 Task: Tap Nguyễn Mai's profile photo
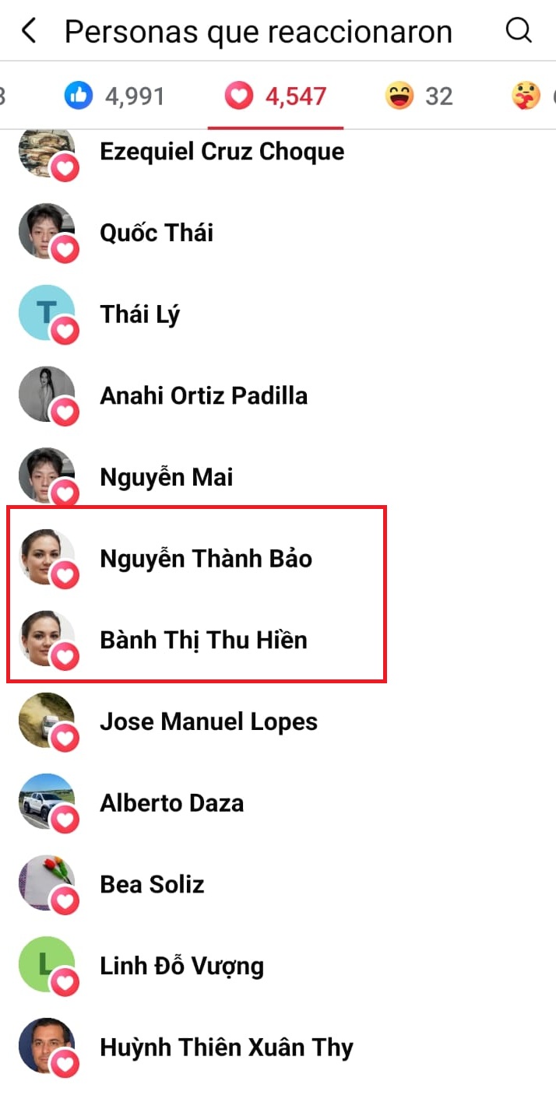pyautogui.click(x=47, y=476)
